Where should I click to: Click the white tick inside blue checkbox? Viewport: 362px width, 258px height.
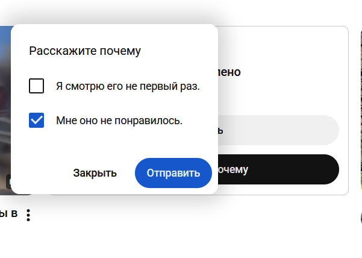[37, 120]
